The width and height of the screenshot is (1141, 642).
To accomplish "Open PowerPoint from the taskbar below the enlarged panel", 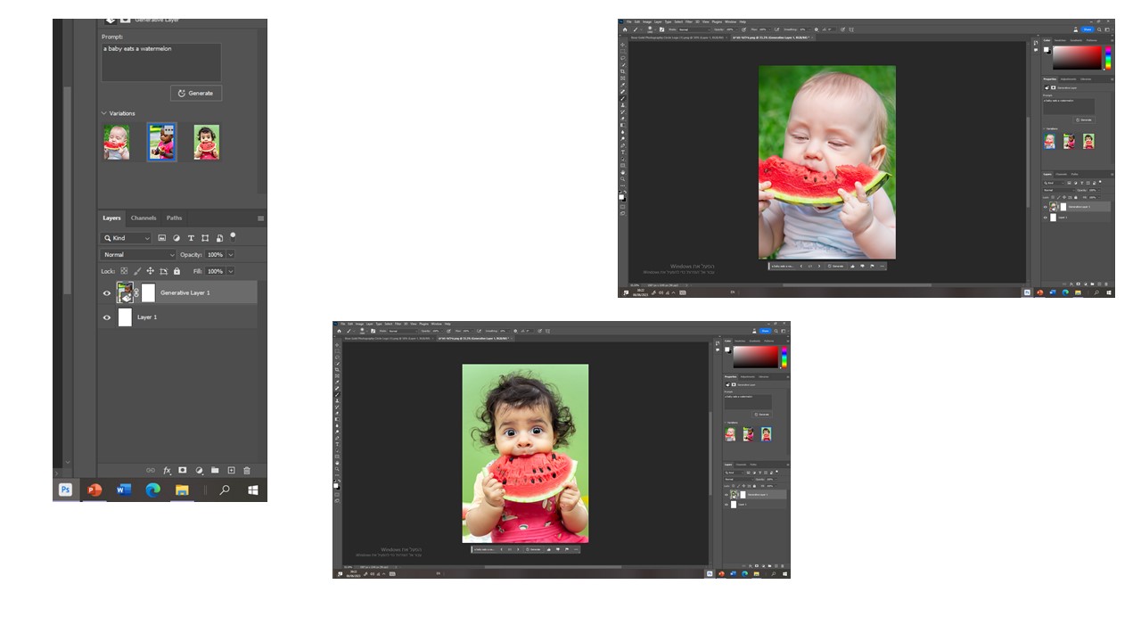I will point(94,490).
